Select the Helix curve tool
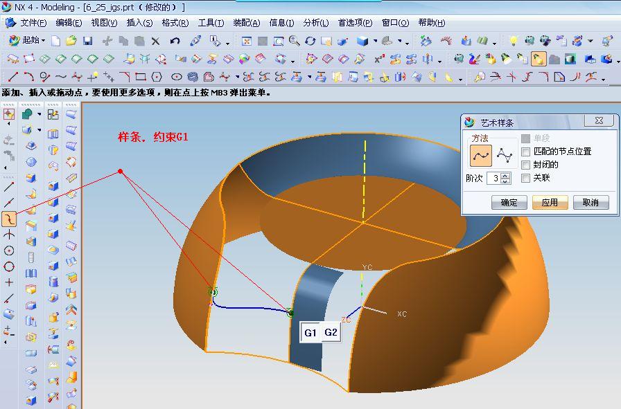Screen dimensions: 621x409 coord(193,77)
